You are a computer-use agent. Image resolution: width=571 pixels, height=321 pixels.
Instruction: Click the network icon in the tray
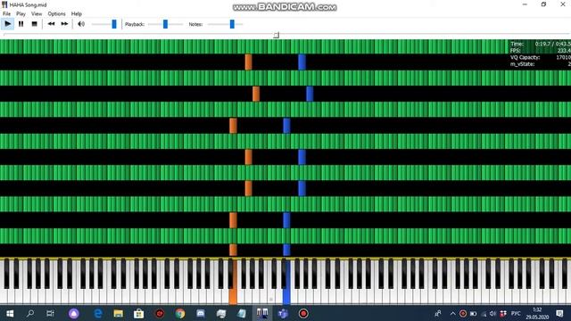tap(484, 313)
